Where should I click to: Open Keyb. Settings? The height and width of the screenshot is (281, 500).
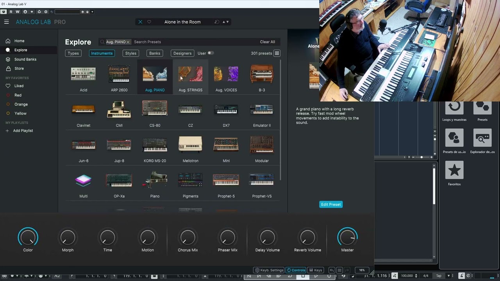coord(269,270)
